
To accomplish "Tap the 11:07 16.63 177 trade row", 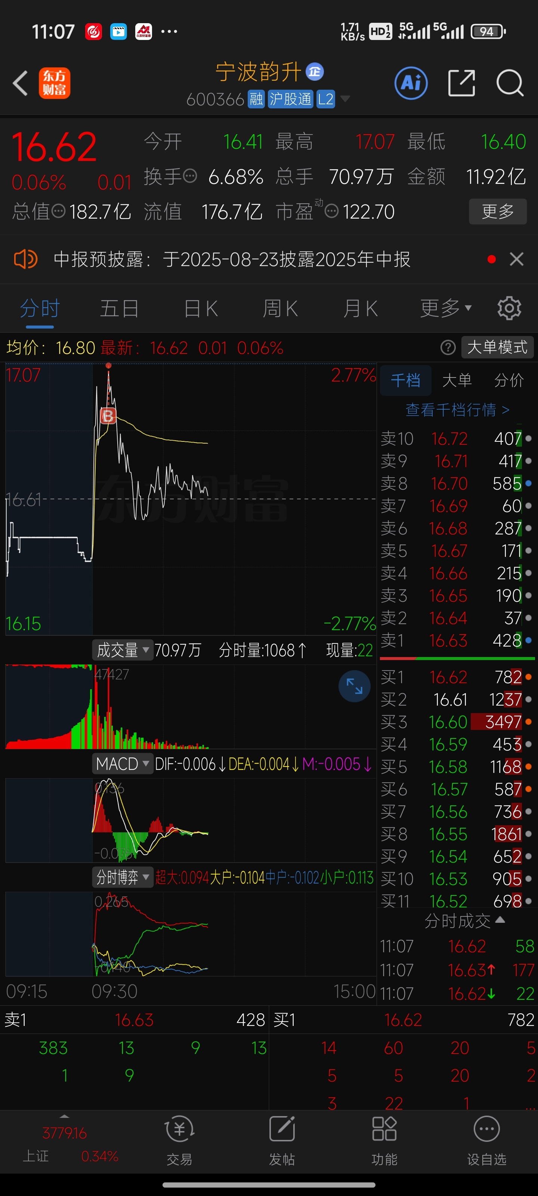I will pyautogui.click(x=457, y=970).
